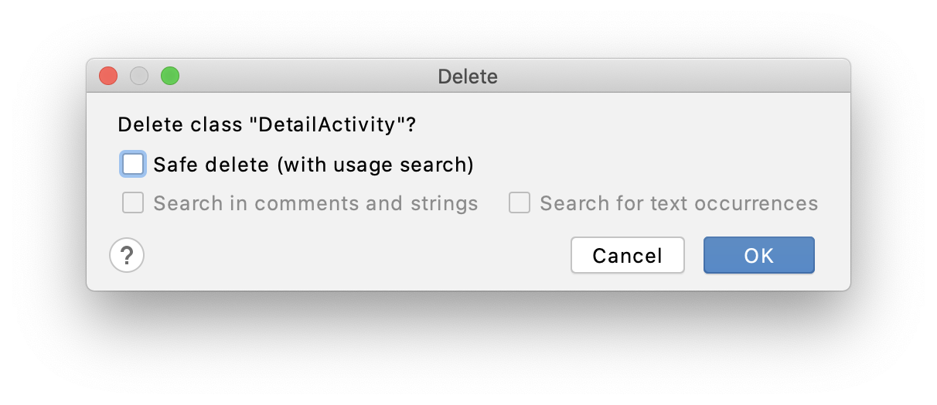Check the Search for text occurrences box
Viewport: 937px width, 405px height.
[520, 203]
